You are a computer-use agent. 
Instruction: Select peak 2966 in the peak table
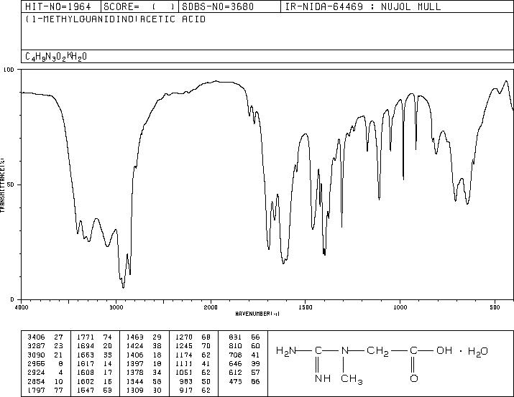tap(36, 363)
